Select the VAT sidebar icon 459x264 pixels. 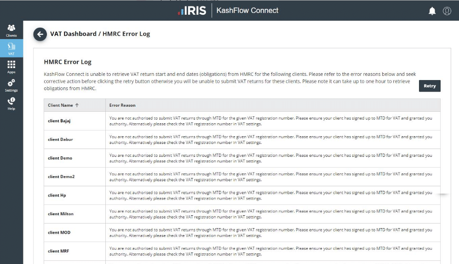point(11,48)
